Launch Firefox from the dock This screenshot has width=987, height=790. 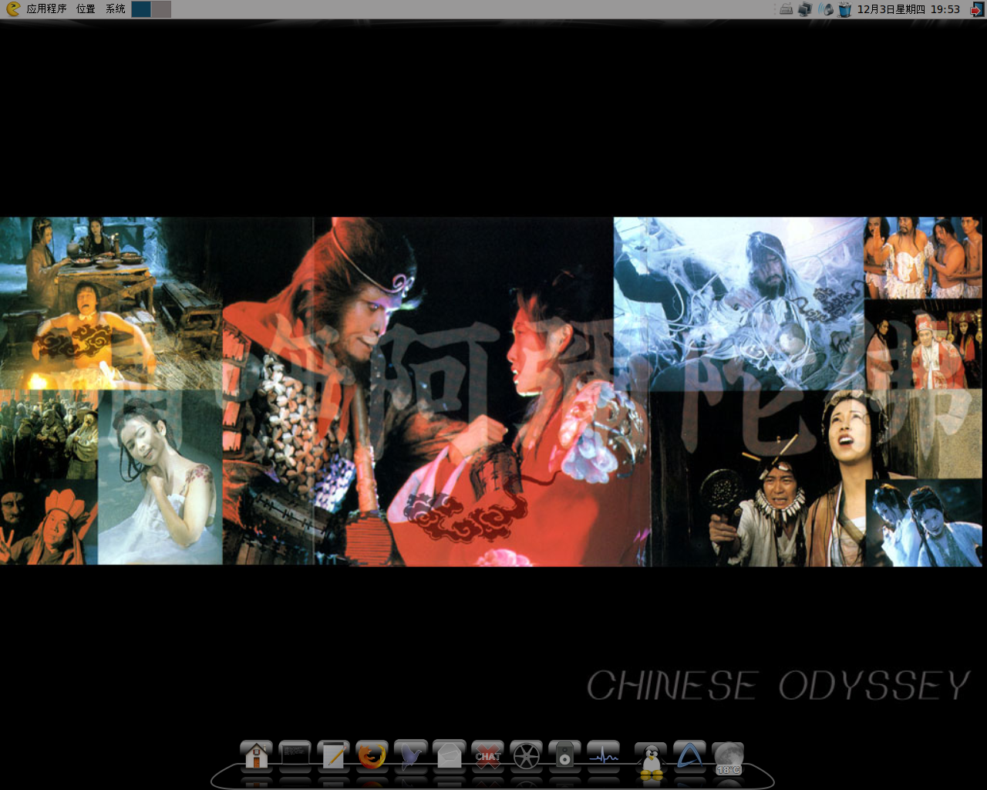(372, 756)
